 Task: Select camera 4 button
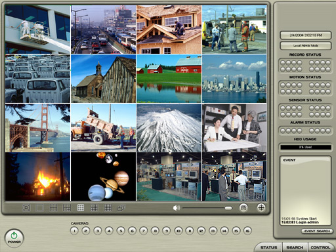[109, 230]
